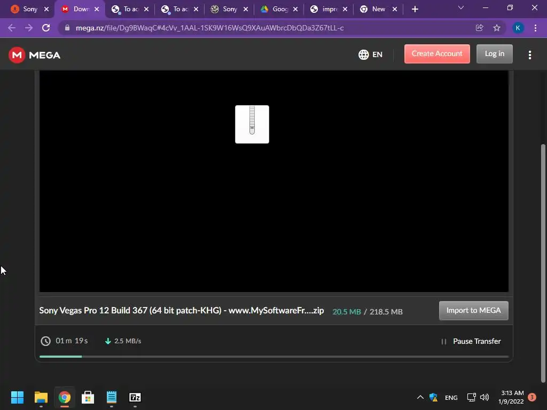
Task: Open Microsoft Store from the taskbar
Action: coord(88,397)
